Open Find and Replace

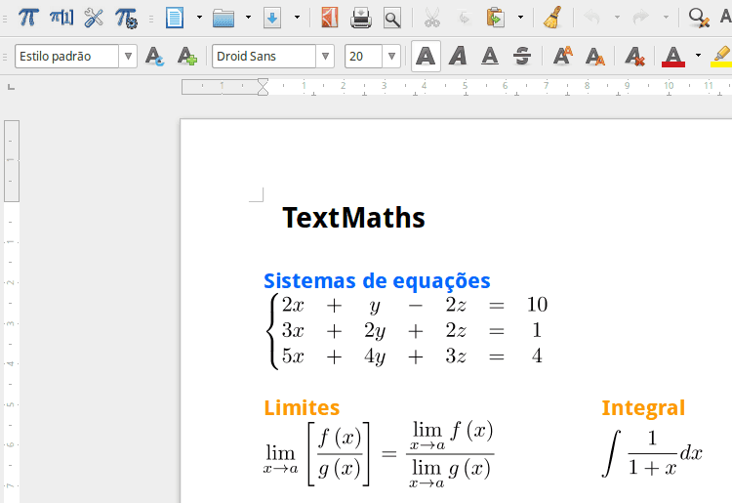click(x=699, y=18)
